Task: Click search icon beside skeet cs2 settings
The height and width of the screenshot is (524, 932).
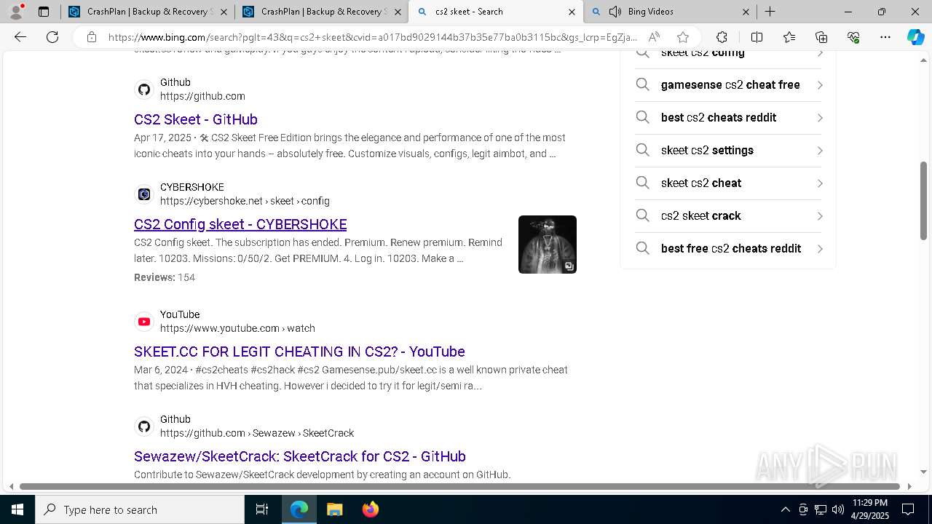Action: (x=642, y=150)
